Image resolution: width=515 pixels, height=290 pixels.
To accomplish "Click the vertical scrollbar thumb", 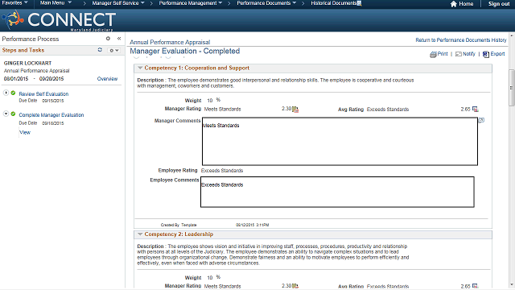I will (x=512, y=88).
